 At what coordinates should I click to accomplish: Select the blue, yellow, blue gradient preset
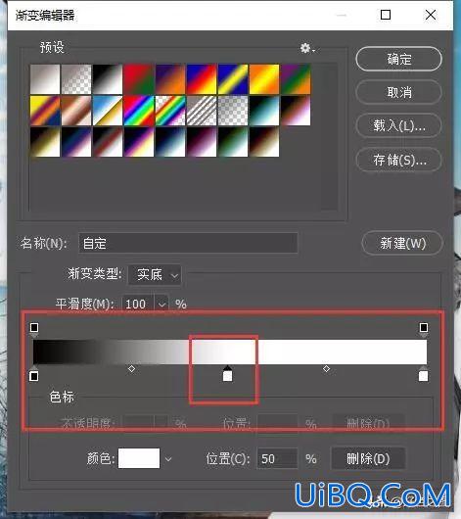tap(233, 79)
